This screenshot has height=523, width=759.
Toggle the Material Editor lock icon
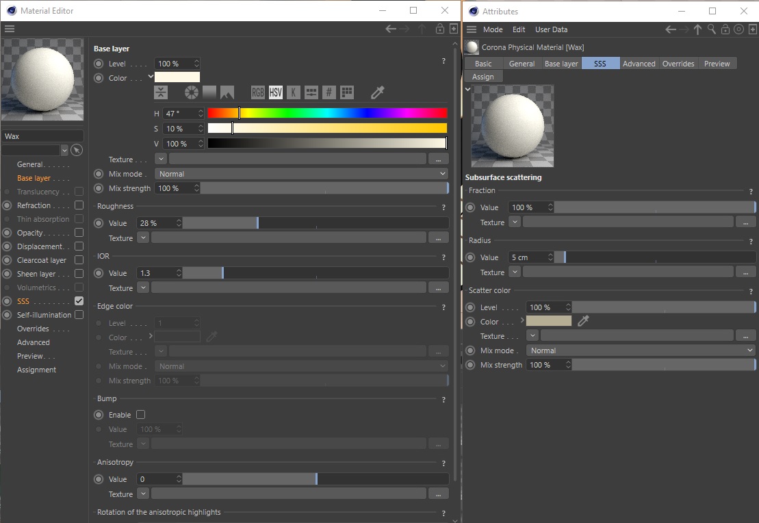(439, 29)
